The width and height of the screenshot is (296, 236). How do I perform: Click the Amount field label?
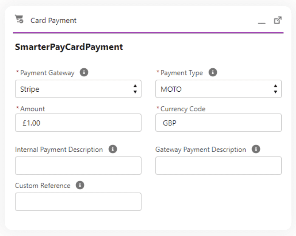click(x=32, y=109)
